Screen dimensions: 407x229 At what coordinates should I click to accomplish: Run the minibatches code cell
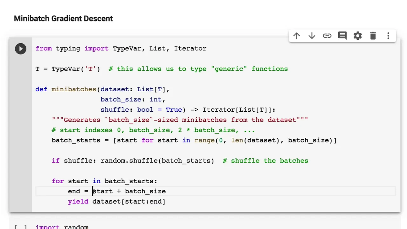pyautogui.click(x=21, y=49)
